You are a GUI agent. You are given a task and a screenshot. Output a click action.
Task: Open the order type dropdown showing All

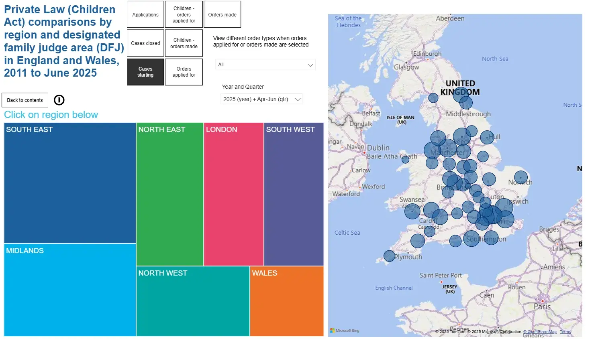point(265,64)
